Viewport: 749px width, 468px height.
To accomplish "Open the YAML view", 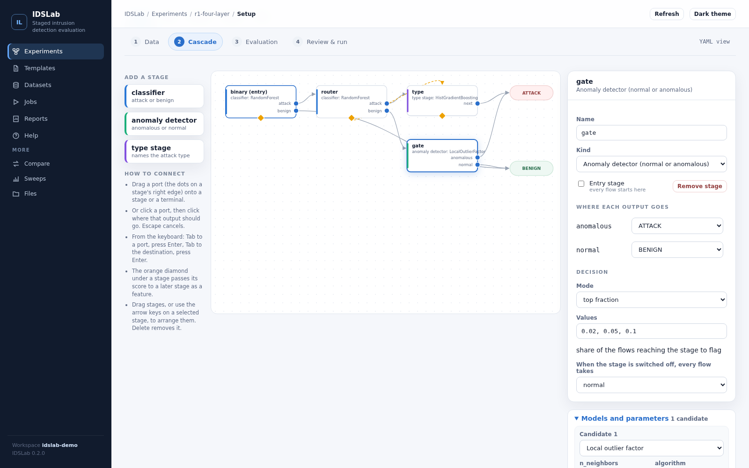I will [714, 42].
